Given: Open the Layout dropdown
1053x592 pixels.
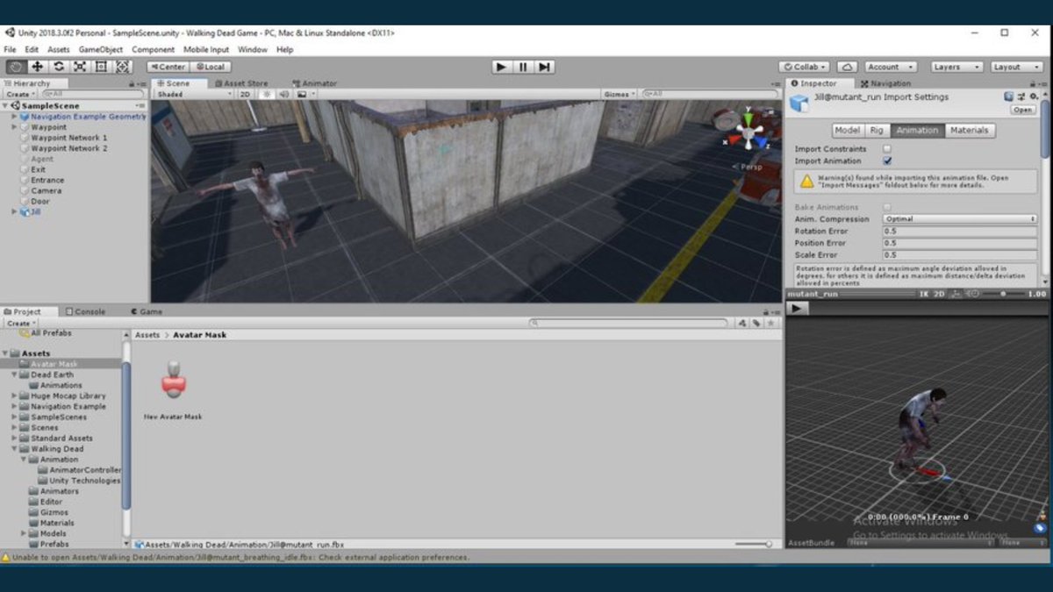Looking at the screenshot, I should point(1016,67).
